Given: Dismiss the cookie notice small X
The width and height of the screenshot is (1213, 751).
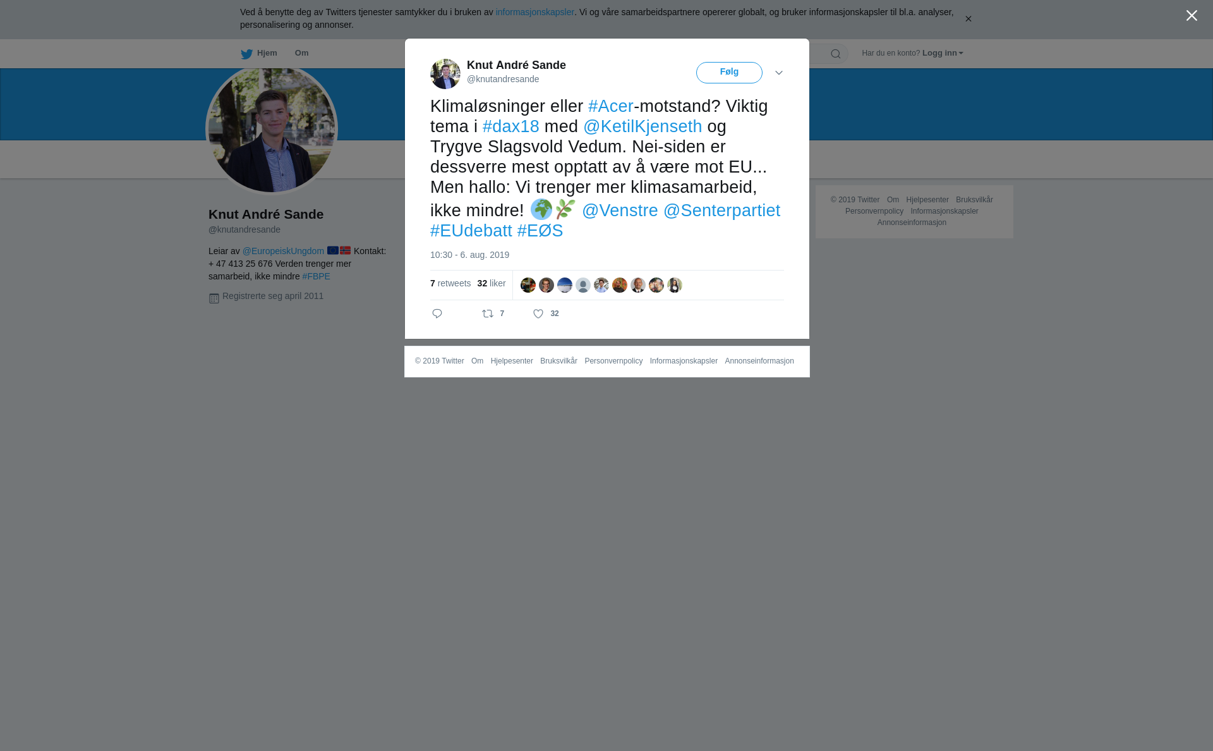Looking at the screenshot, I should pos(968,19).
